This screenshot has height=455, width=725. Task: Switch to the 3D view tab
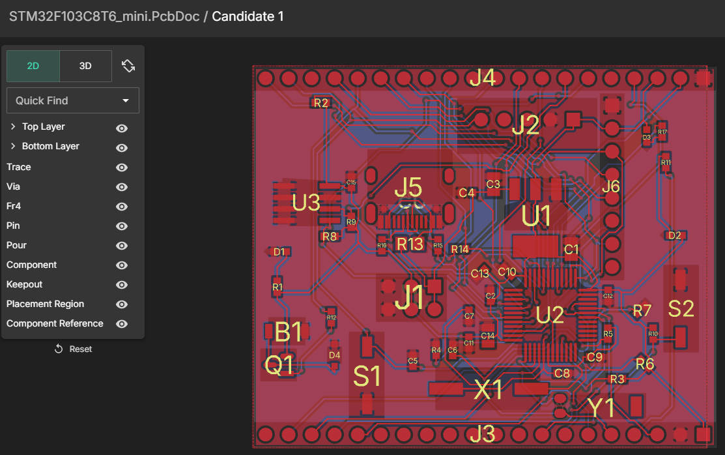point(85,66)
